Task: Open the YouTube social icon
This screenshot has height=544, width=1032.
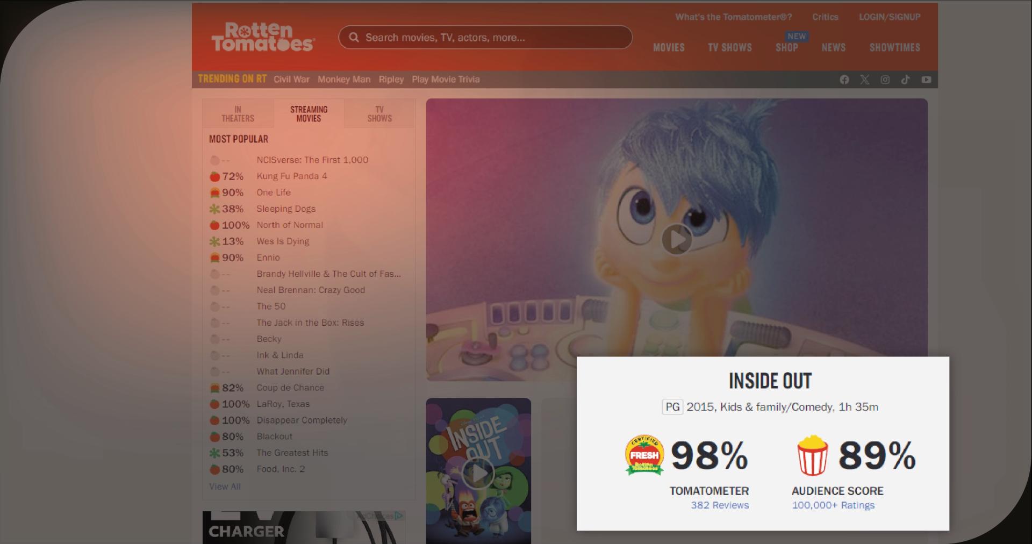Action: pyautogui.click(x=926, y=80)
